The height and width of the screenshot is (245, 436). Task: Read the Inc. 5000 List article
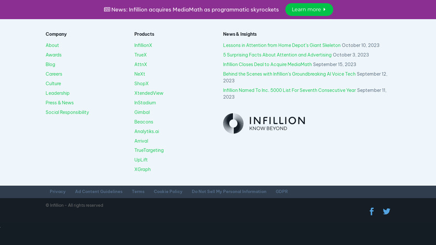coord(290,90)
